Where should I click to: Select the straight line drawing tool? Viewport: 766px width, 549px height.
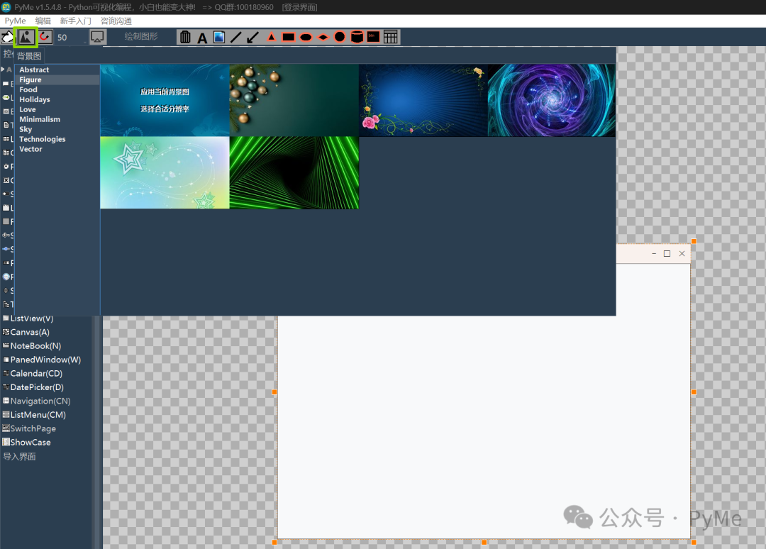[x=236, y=37]
